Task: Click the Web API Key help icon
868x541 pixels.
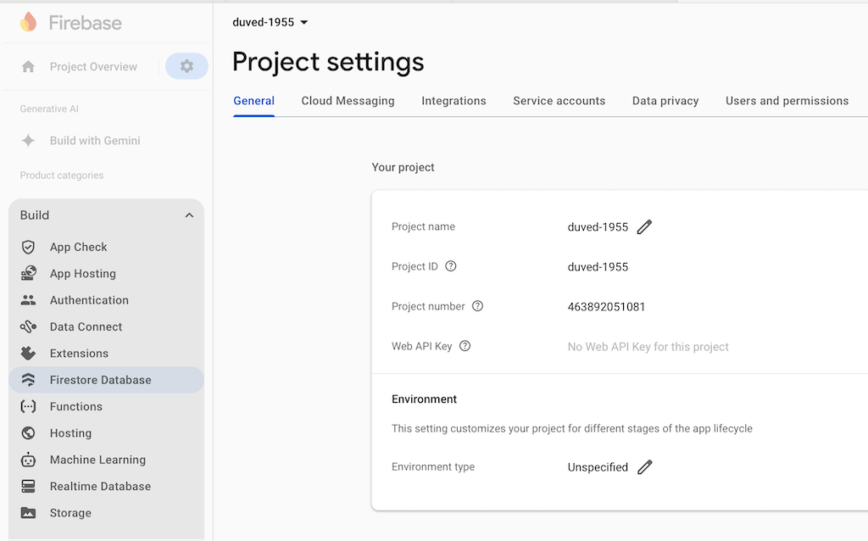Action: pos(465,346)
